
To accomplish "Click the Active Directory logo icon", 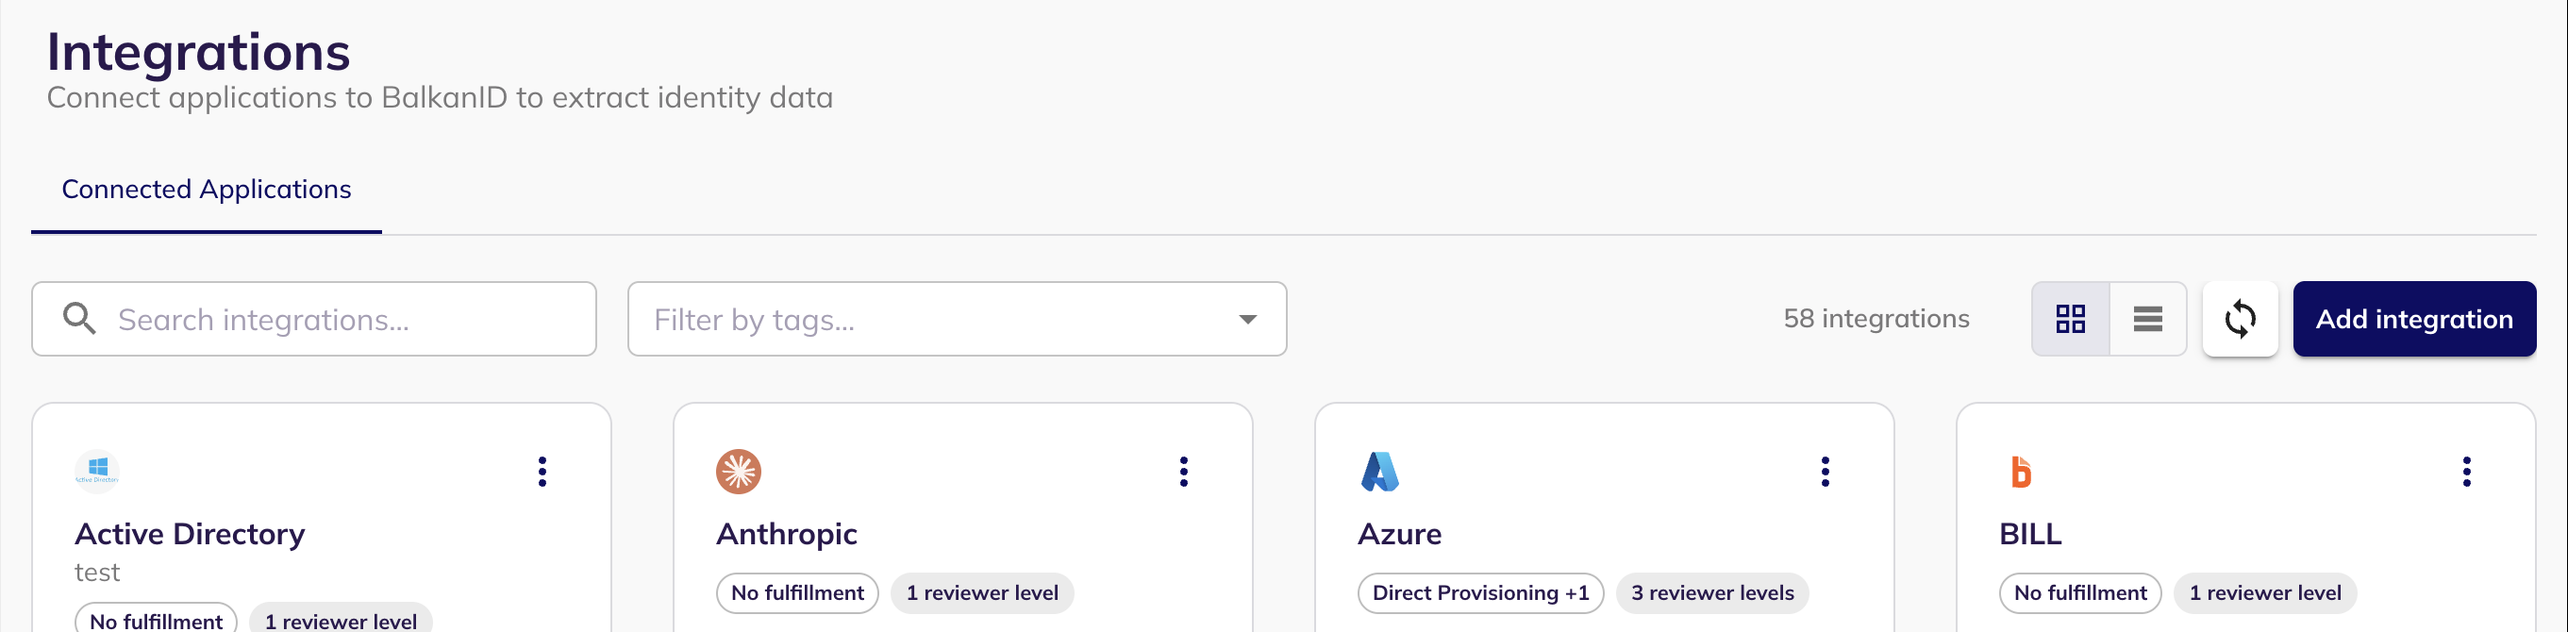I will (98, 472).
